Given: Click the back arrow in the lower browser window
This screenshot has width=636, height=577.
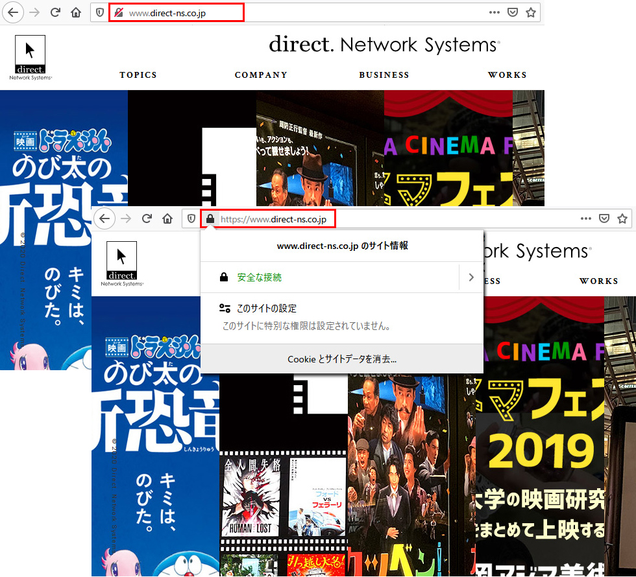Looking at the screenshot, I should pos(104,219).
